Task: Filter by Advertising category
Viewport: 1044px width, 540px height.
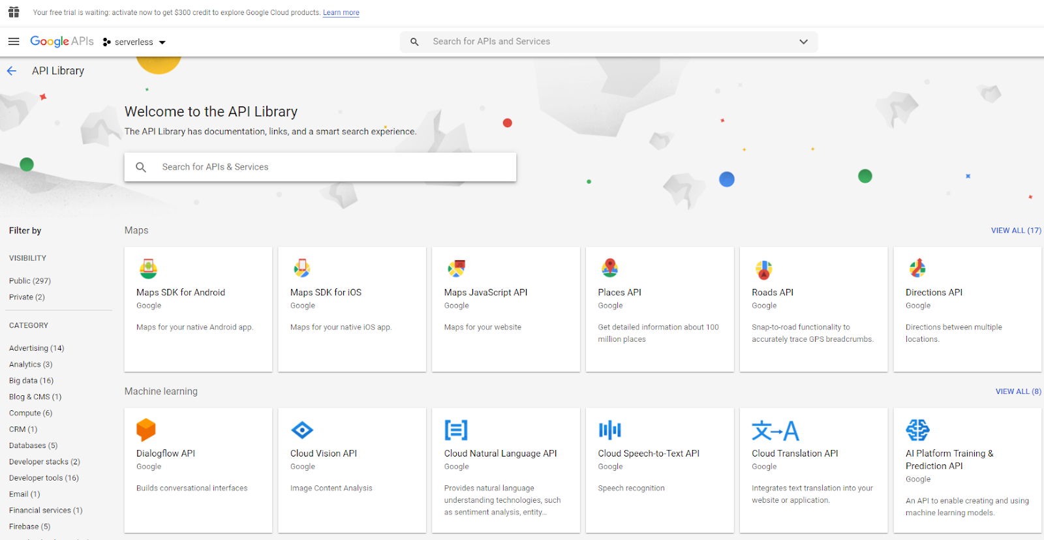Action: (x=37, y=348)
